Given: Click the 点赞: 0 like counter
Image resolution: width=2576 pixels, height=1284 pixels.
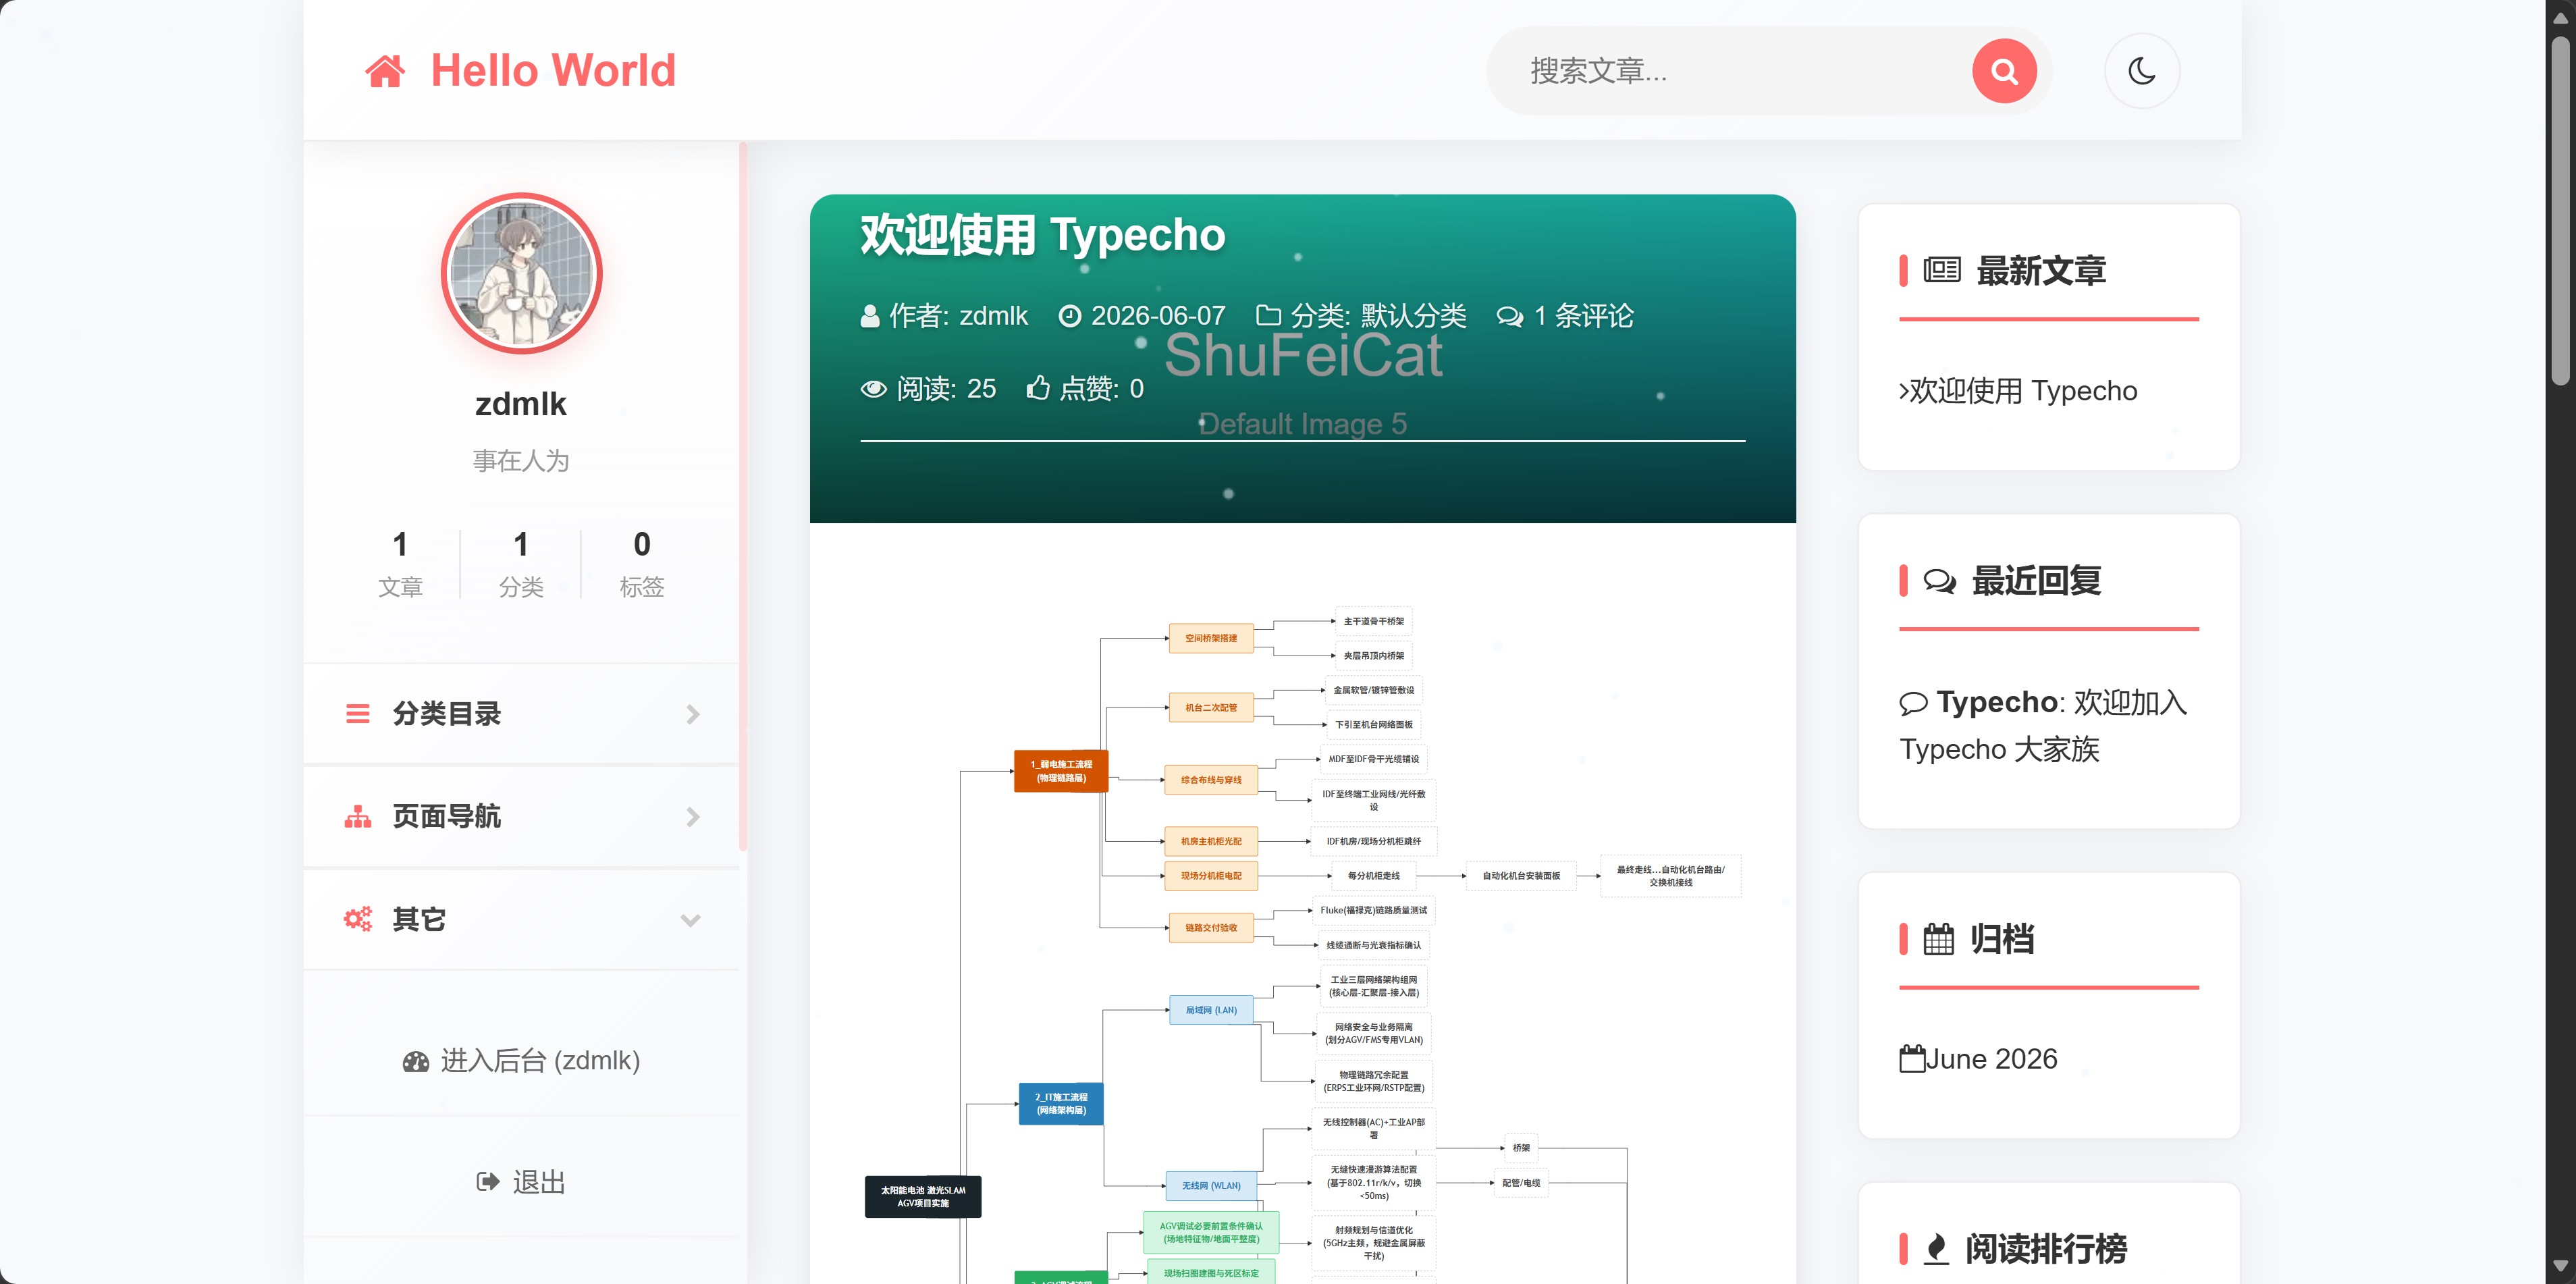Looking at the screenshot, I should click(1101, 388).
